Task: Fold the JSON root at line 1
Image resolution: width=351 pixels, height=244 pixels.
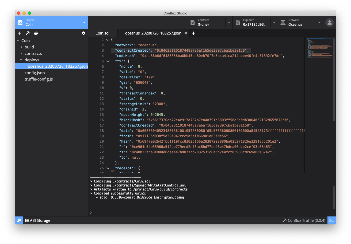Action: coord(108,40)
